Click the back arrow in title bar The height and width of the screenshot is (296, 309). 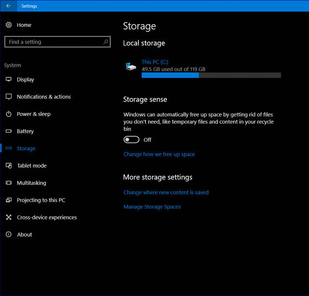pyautogui.click(x=8, y=6)
